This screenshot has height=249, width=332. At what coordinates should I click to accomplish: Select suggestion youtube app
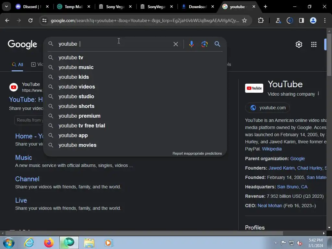click(135, 136)
